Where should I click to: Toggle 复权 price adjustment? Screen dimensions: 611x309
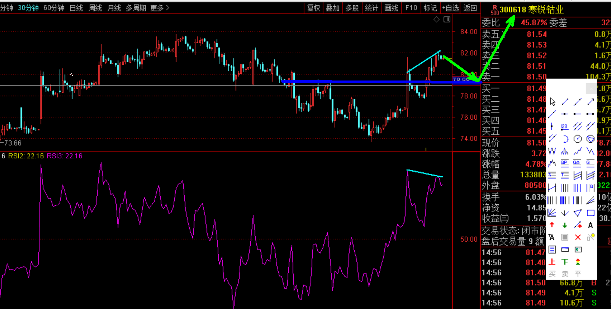coord(313,8)
